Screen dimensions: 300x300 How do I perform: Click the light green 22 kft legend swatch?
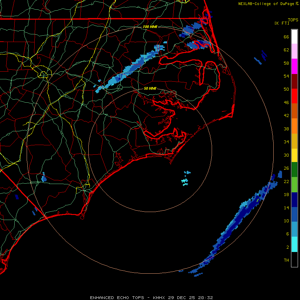(x=294, y=185)
